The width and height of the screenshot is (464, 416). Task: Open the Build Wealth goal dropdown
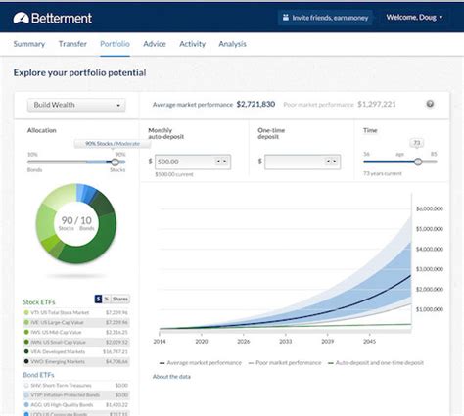tap(76, 105)
